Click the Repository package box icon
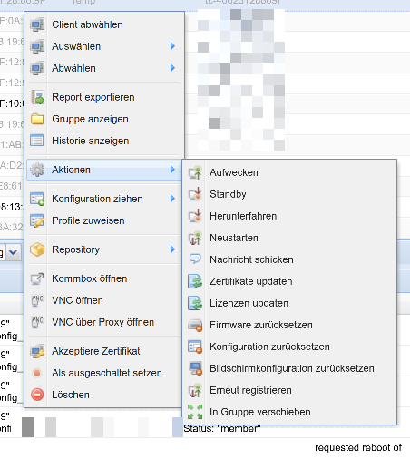The height and width of the screenshot is (459, 410). click(x=37, y=249)
